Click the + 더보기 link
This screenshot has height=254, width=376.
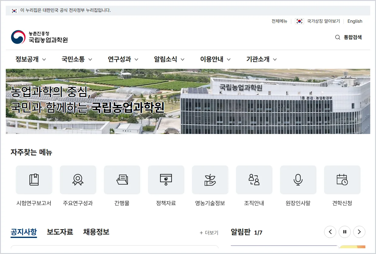click(x=209, y=233)
